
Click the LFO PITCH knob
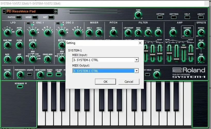pyautogui.click(x=19, y=33)
